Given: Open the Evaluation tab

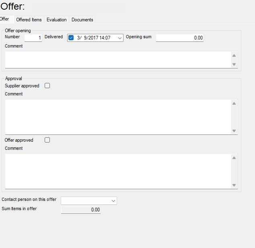Looking at the screenshot, I should tap(57, 20).
